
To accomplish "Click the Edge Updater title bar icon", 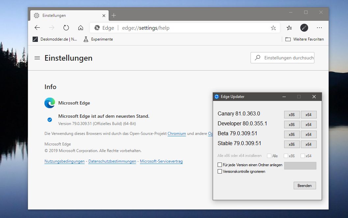I will coord(217,97).
